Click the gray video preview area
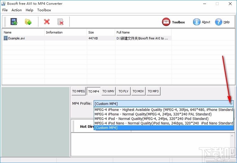Viewport: 237px width, 163px height. pyautogui.click(x=35, y=122)
